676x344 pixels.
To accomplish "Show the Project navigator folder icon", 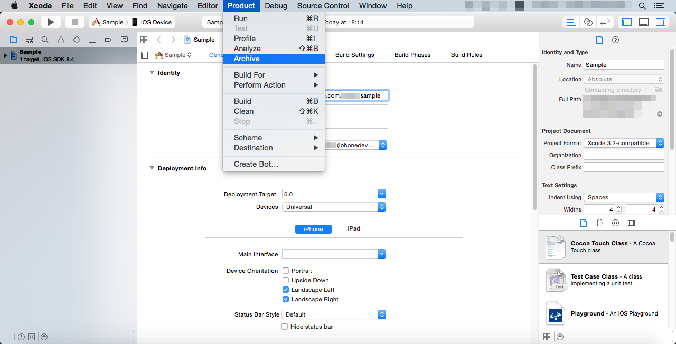I will tap(13, 40).
